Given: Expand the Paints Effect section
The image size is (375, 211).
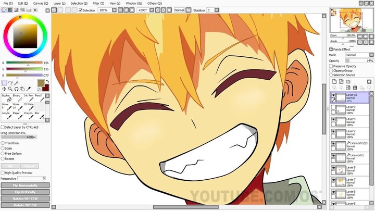Looking at the screenshot, I should point(331,49).
